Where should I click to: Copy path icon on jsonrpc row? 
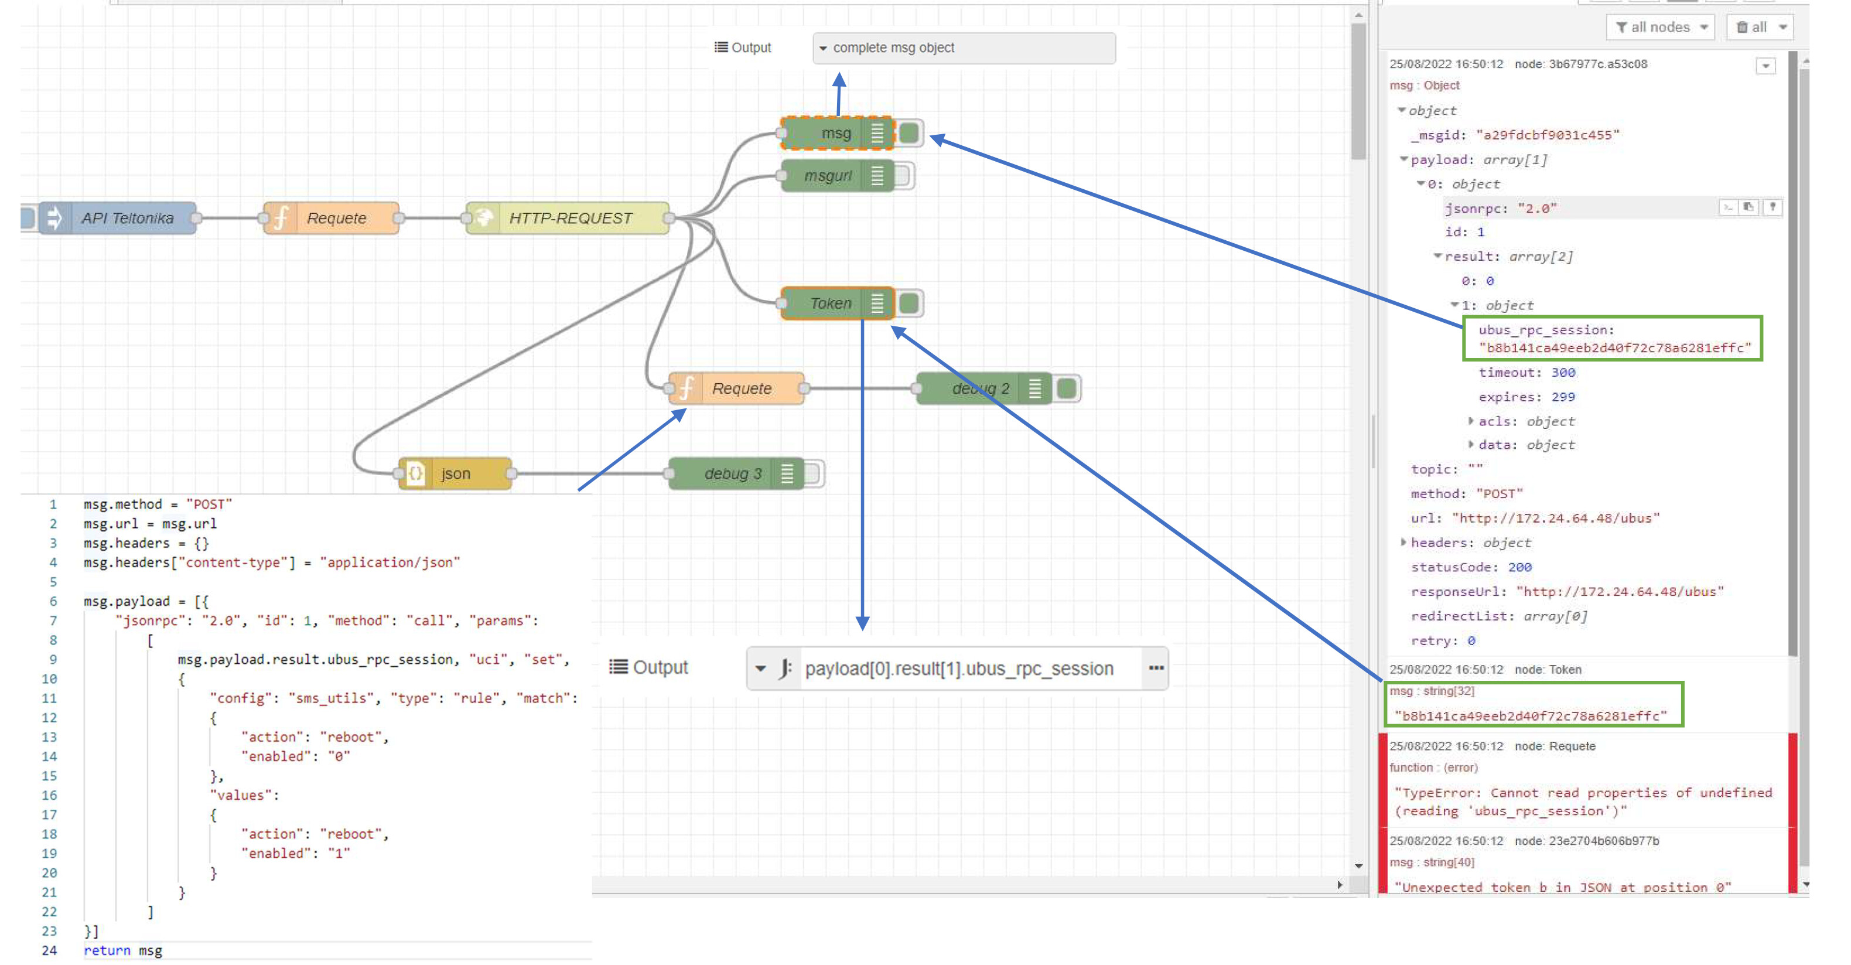[1727, 207]
